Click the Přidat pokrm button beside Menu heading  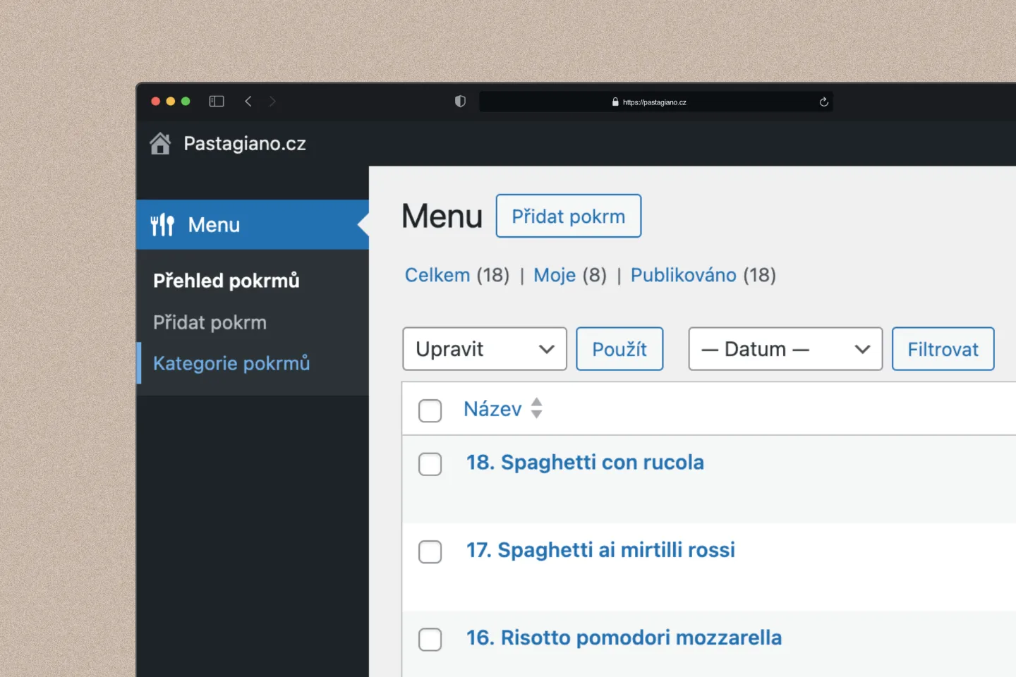pyautogui.click(x=569, y=216)
